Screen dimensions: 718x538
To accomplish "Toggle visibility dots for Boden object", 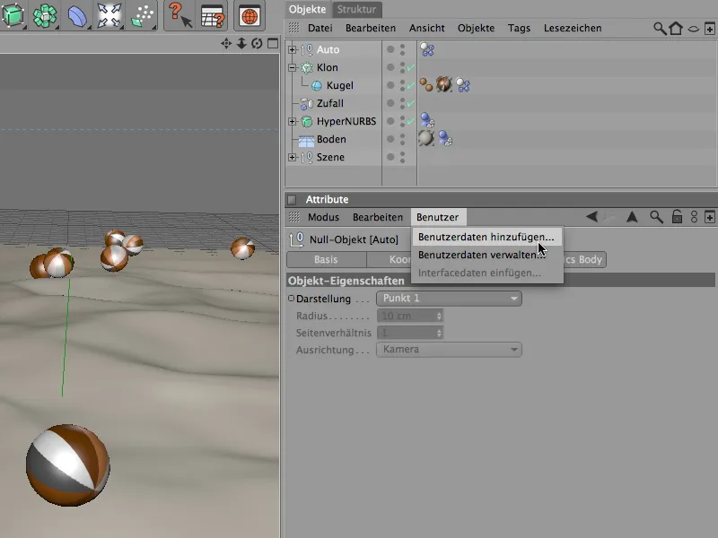I will (x=402, y=139).
